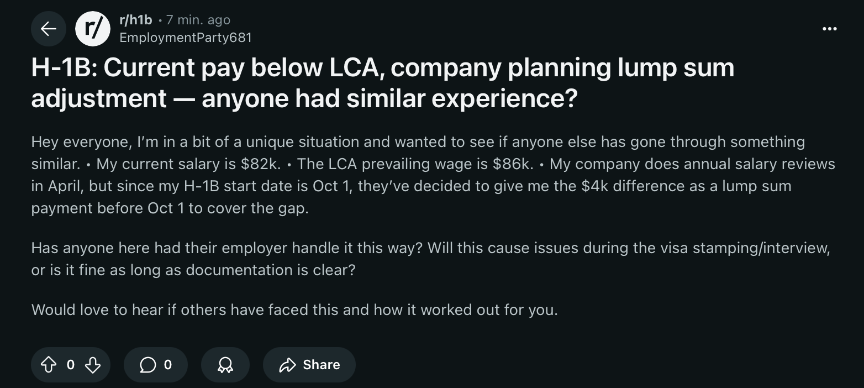Upvote the H-1B post

click(49, 365)
